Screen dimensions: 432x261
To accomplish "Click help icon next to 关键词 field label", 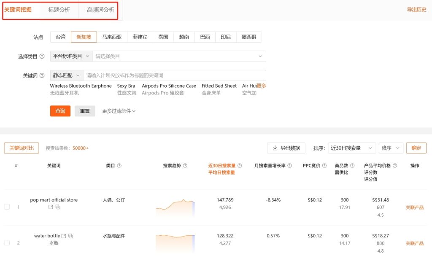I will pyautogui.click(x=42, y=75).
